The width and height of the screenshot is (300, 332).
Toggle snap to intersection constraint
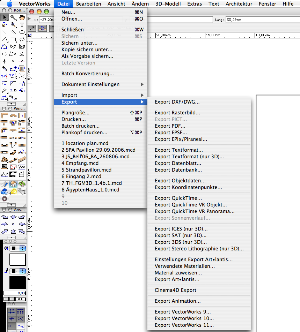(x=21, y=319)
